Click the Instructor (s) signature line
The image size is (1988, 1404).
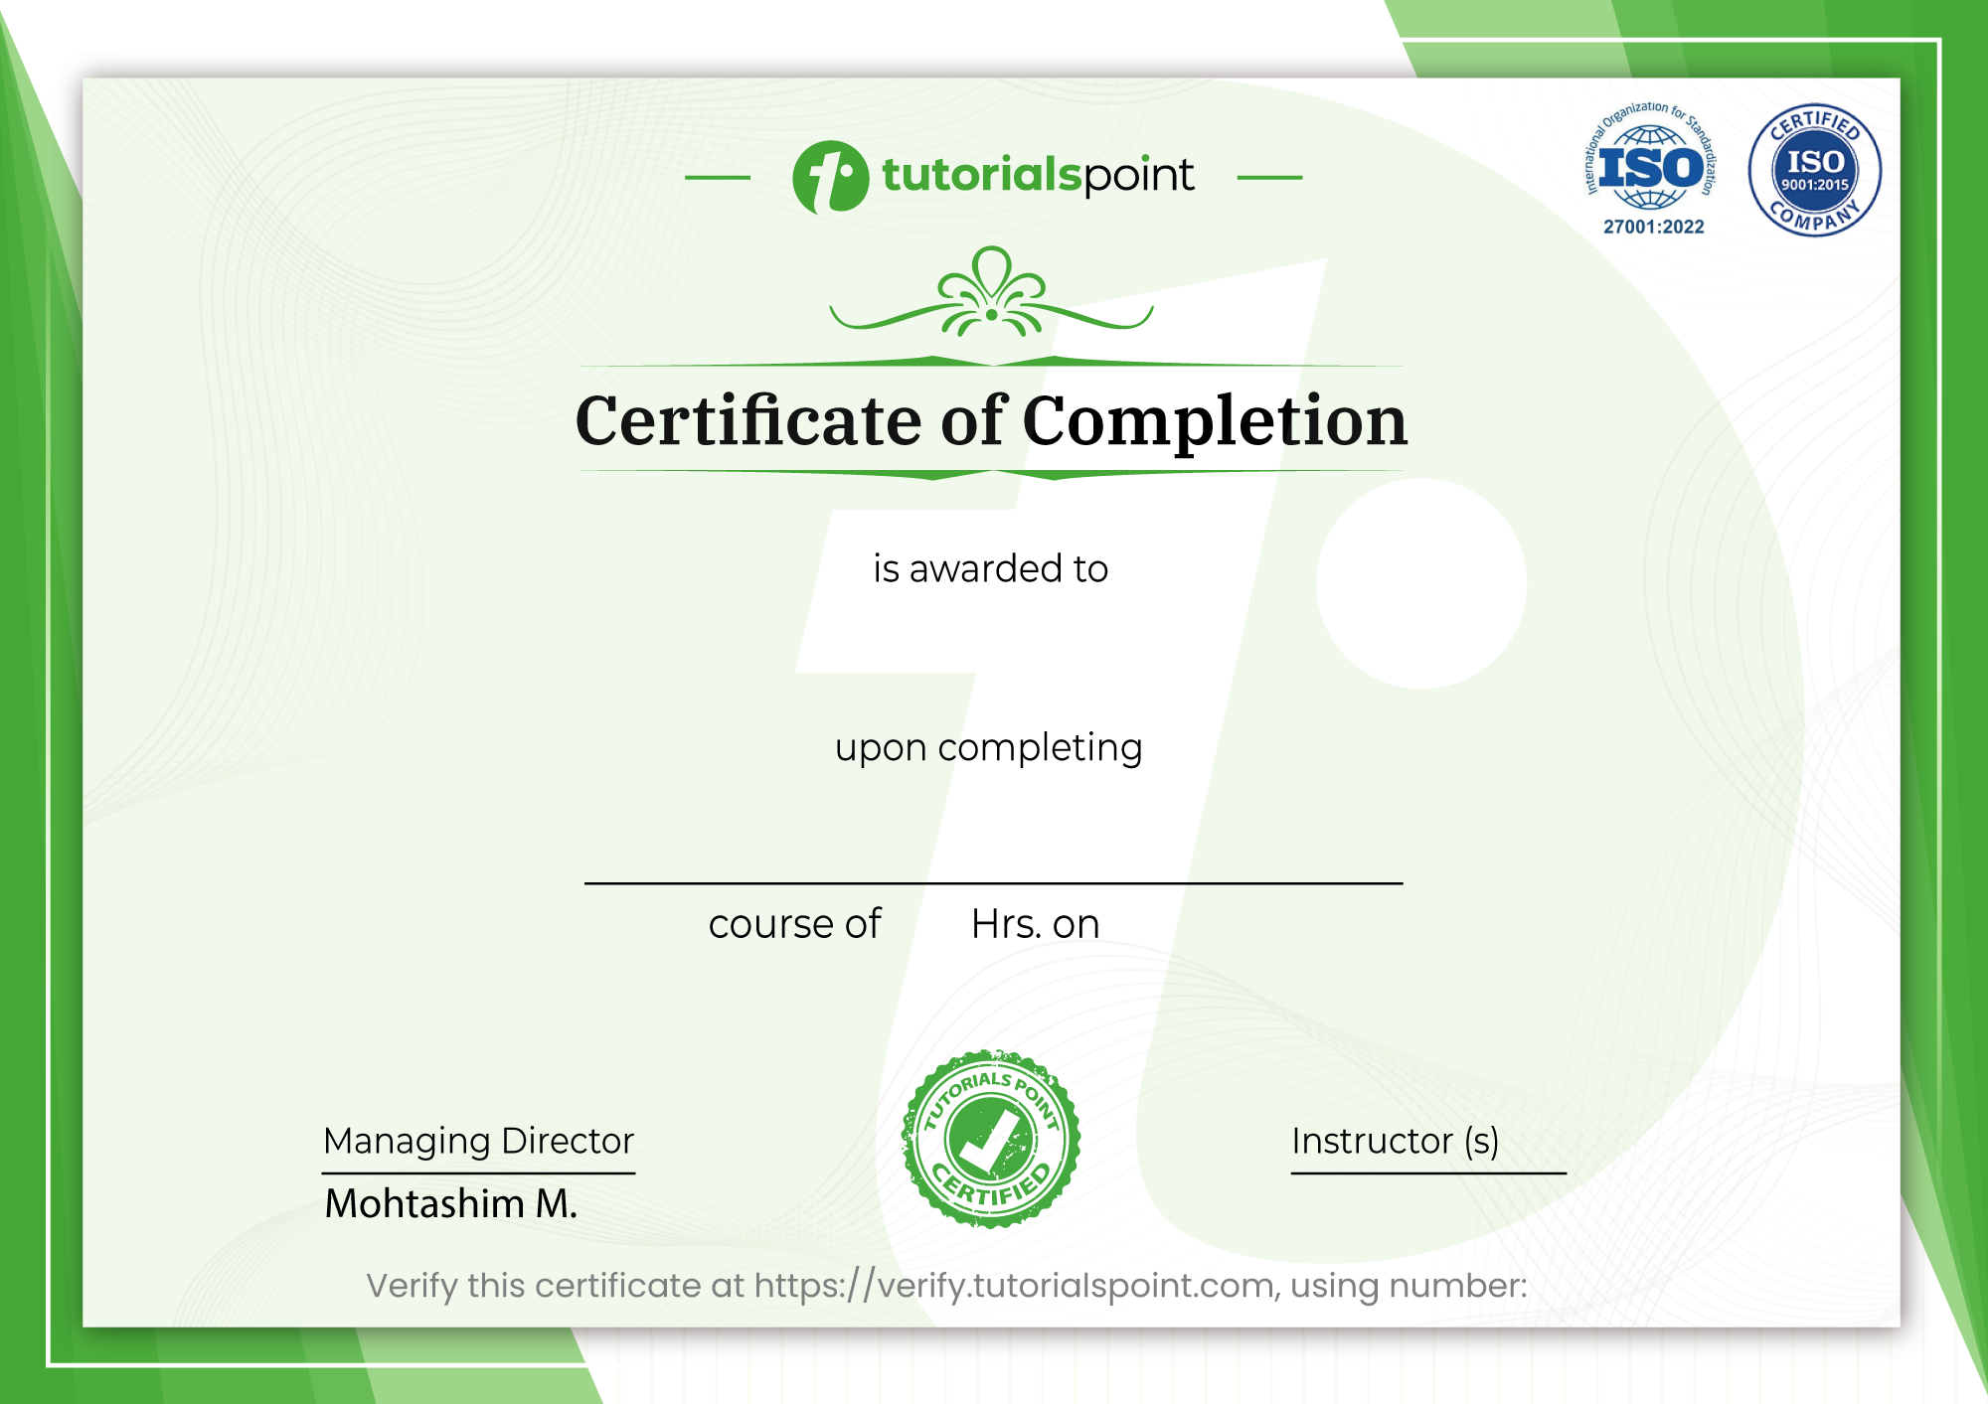(x=1427, y=1172)
